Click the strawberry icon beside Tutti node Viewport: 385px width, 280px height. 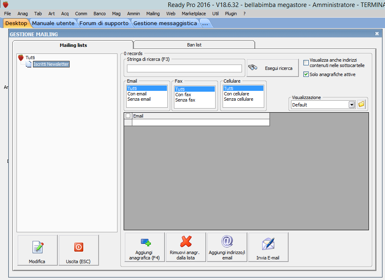21,58
